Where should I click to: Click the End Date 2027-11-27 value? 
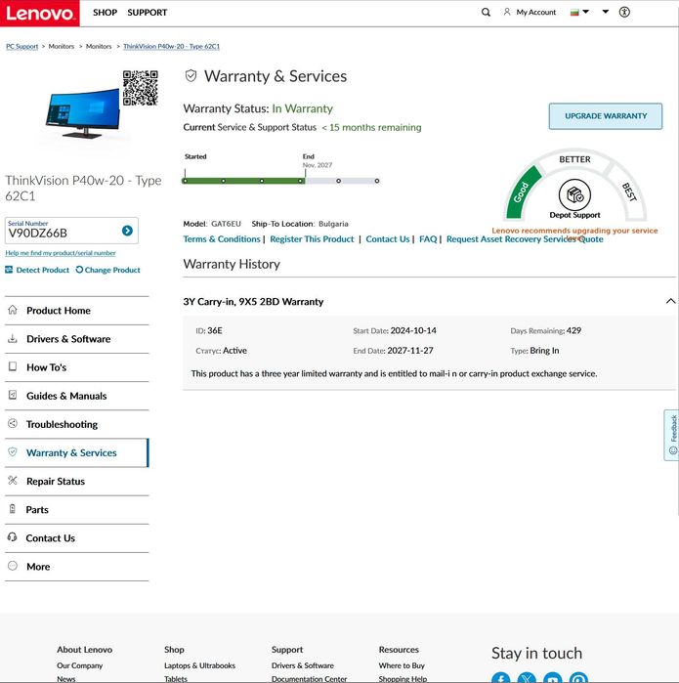pos(410,351)
